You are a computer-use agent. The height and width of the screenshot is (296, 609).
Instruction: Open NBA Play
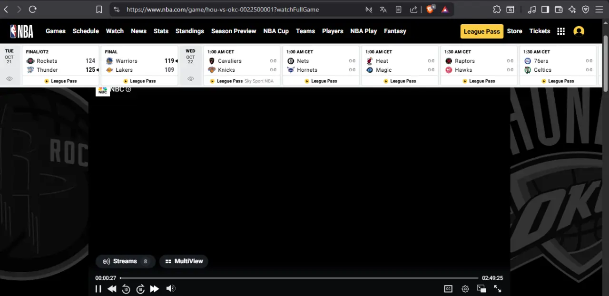pyautogui.click(x=363, y=31)
